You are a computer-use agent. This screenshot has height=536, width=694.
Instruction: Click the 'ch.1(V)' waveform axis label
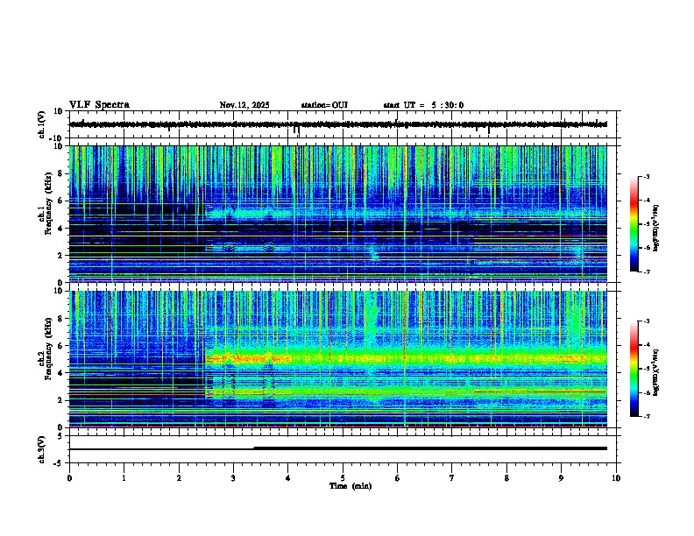pyautogui.click(x=42, y=124)
